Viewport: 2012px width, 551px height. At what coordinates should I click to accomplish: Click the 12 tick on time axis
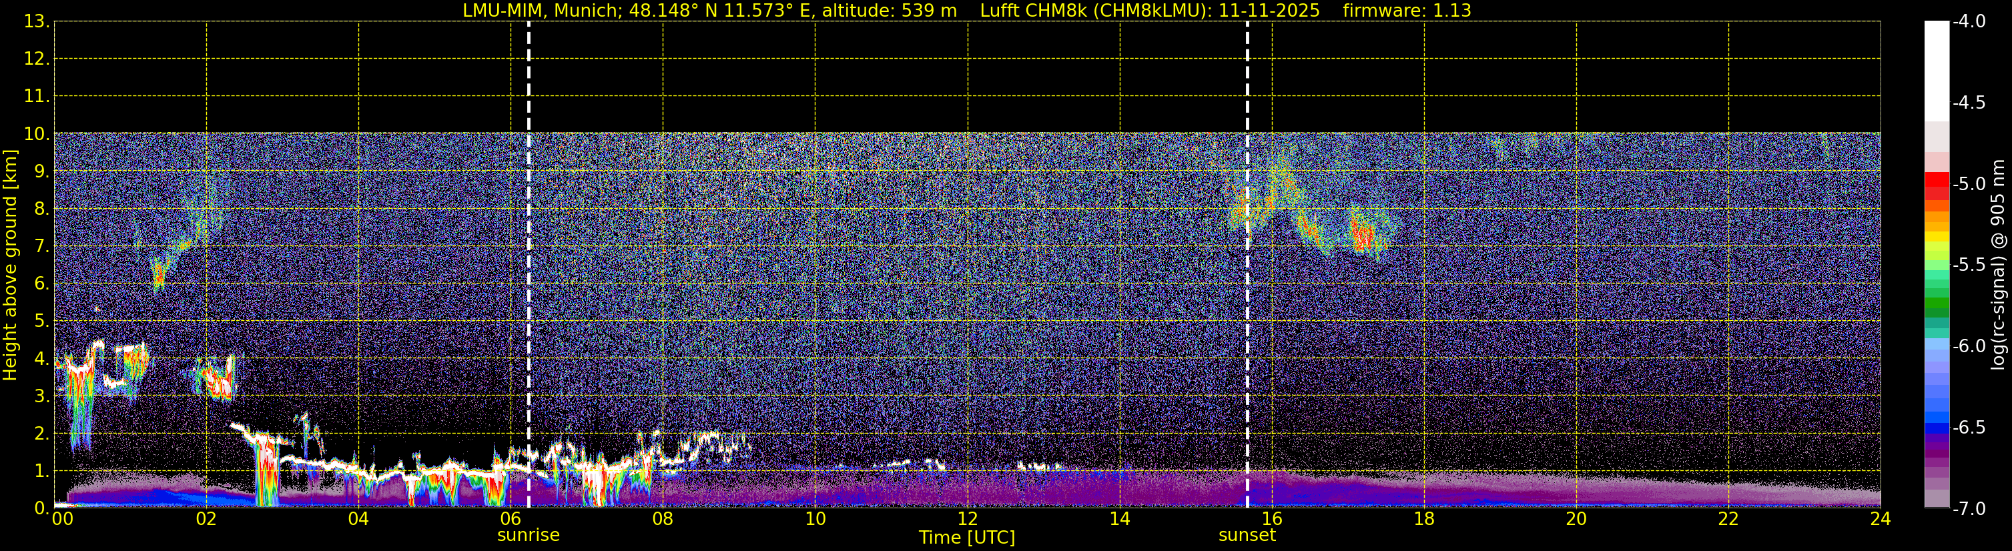[x=968, y=519]
